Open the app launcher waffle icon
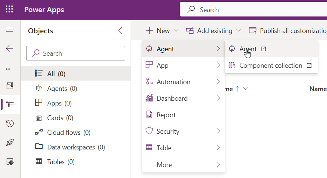The image size is (327, 178). coord(10,10)
